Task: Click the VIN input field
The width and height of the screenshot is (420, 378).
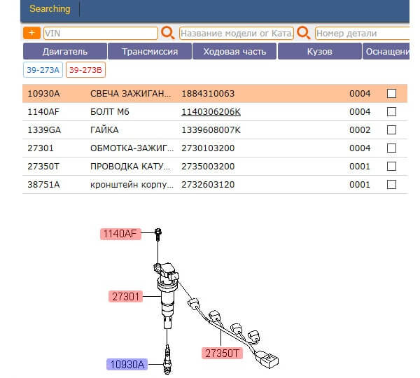Action: (101, 33)
